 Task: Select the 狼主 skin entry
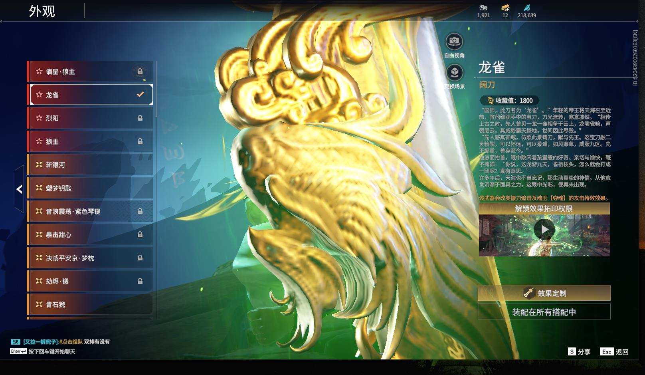[90, 141]
